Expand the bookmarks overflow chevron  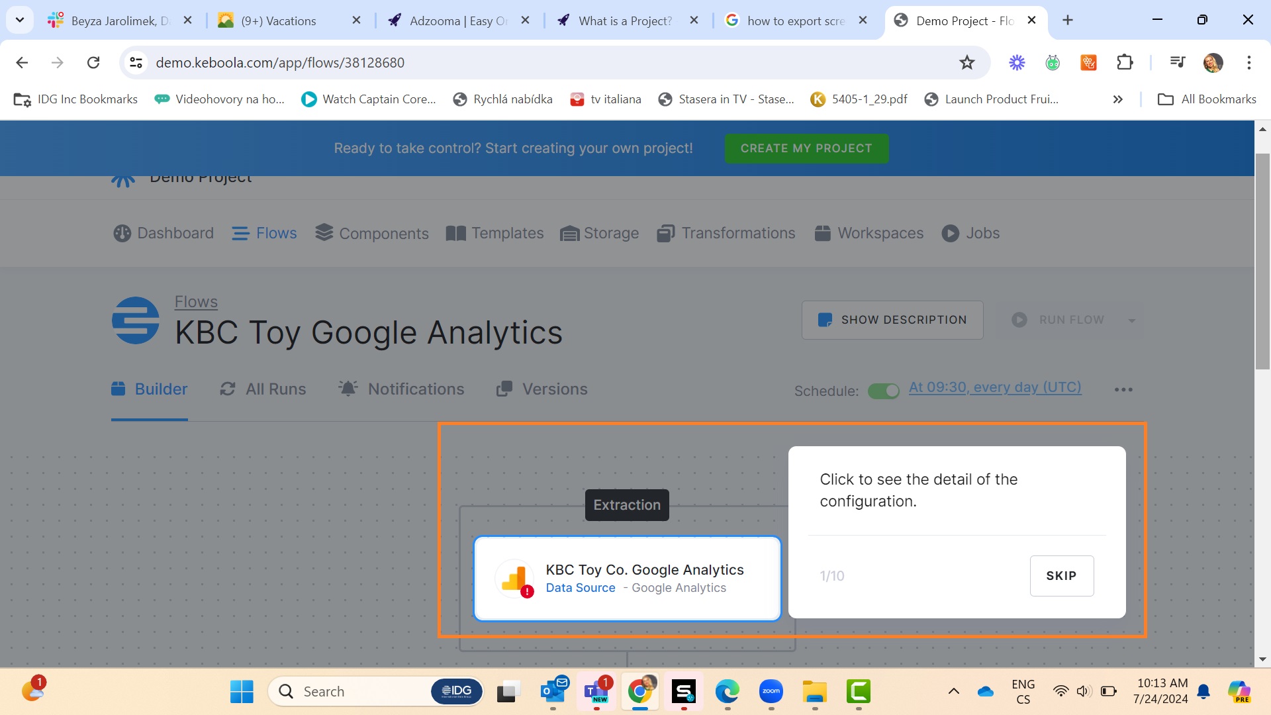[1117, 99]
